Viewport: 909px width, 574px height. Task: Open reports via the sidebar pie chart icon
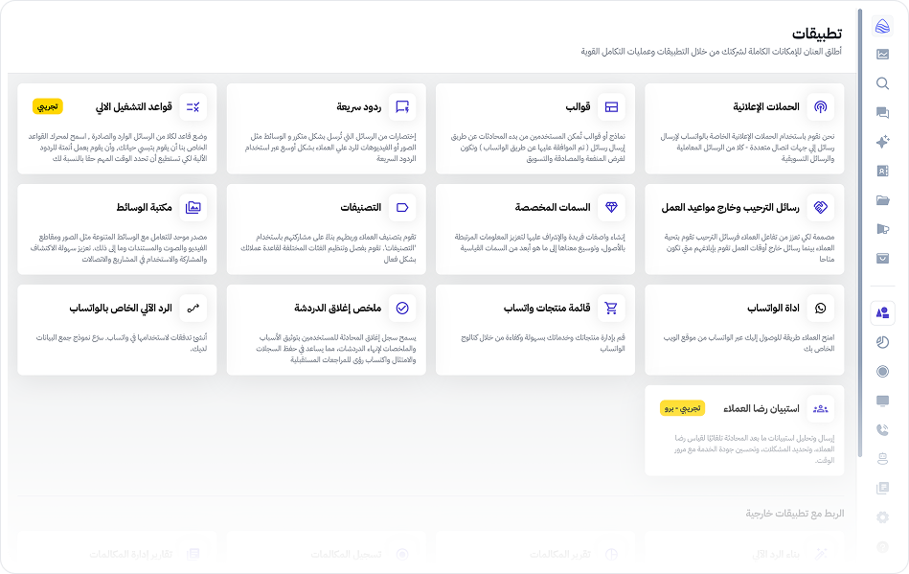point(883,342)
